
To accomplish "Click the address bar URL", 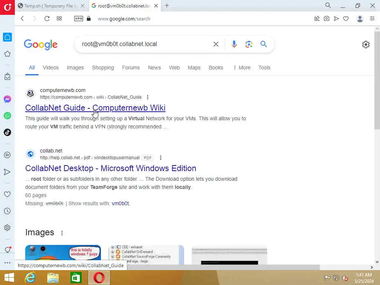I will 124,19.
